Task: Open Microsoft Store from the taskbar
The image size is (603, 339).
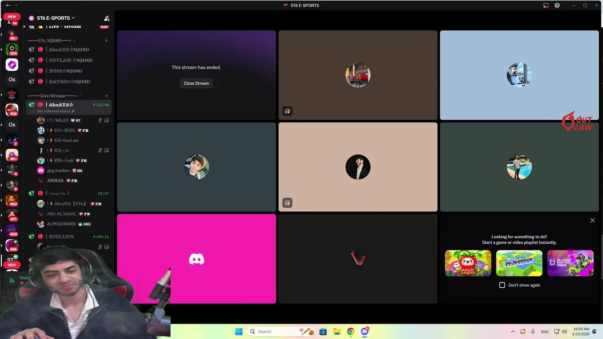Action: (323, 331)
